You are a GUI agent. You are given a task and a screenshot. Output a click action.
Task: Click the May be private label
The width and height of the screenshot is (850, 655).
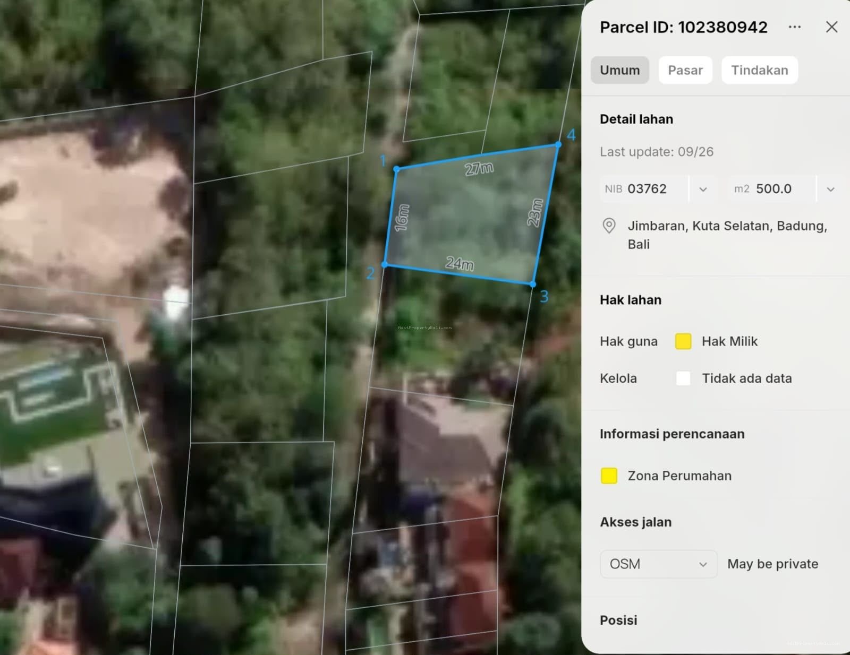[x=772, y=564]
